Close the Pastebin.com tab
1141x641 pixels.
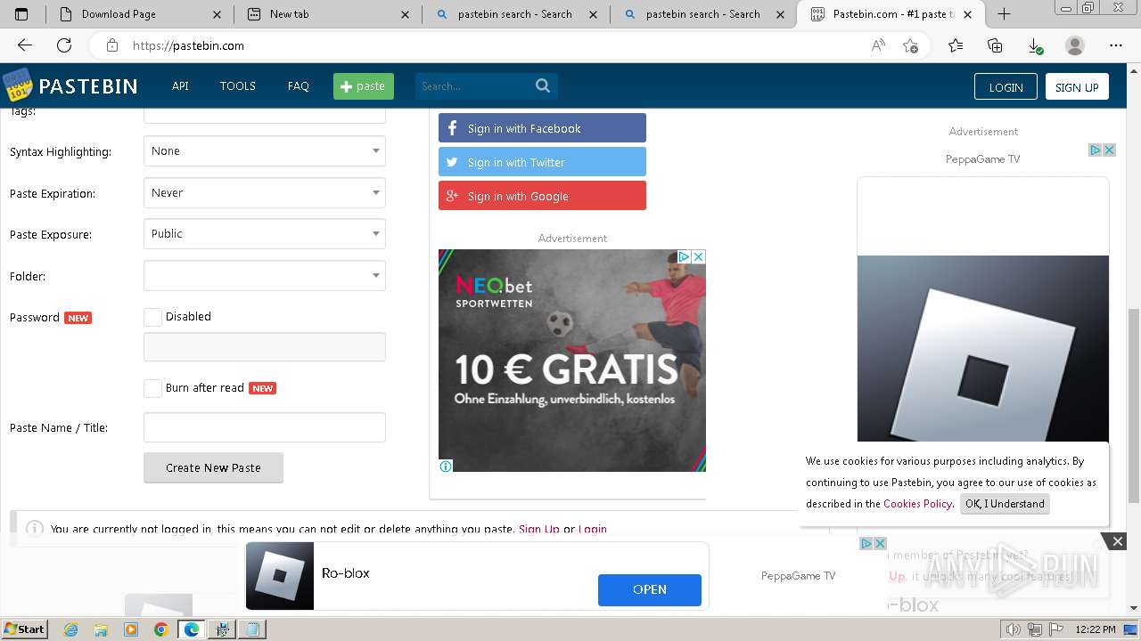tap(969, 14)
